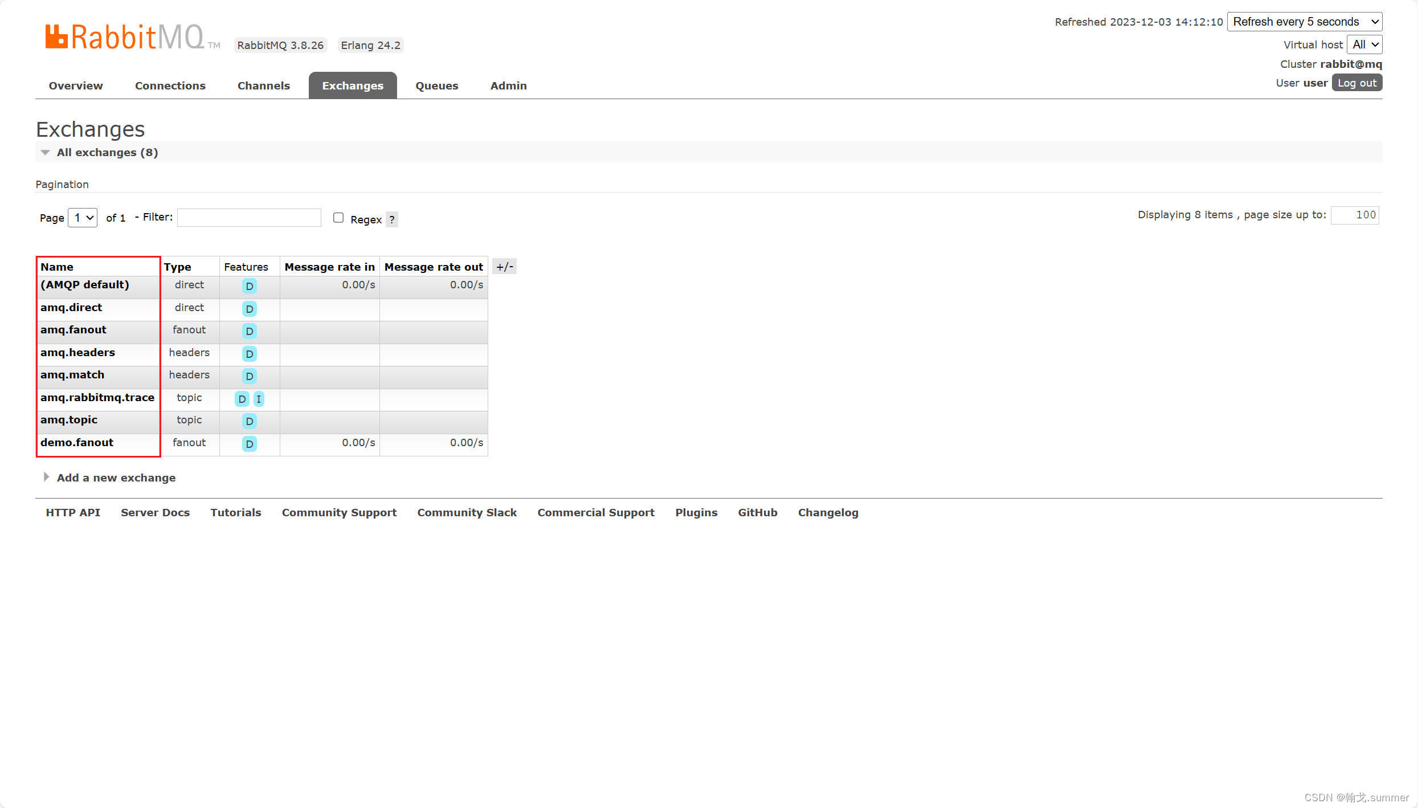The width and height of the screenshot is (1418, 808).
Task: Switch to the Overview tab
Action: pyautogui.click(x=76, y=85)
